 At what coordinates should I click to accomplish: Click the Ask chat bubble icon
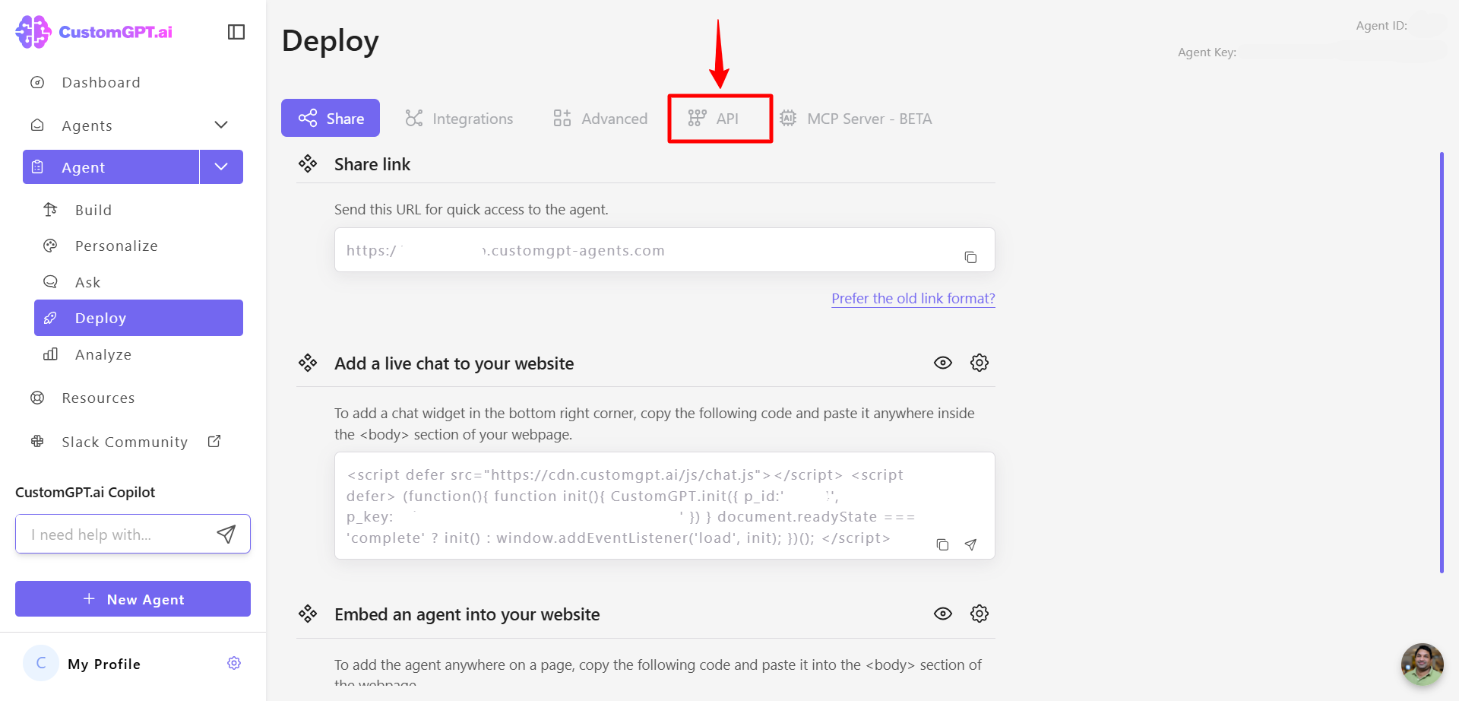(50, 281)
